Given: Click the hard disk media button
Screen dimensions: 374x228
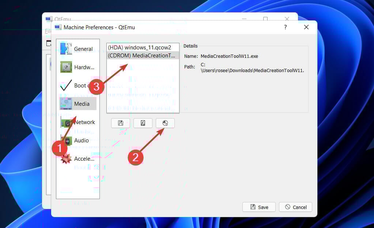Looking at the screenshot, I should pyautogui.click(x=143, y=123).
